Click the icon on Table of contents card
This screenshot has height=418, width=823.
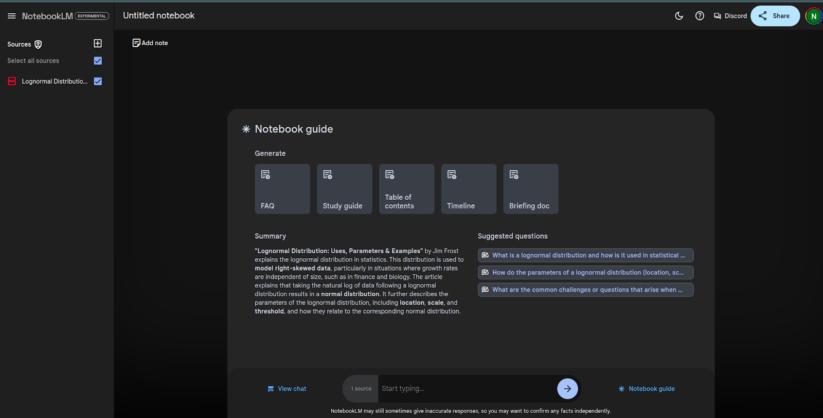pos(390,175)
